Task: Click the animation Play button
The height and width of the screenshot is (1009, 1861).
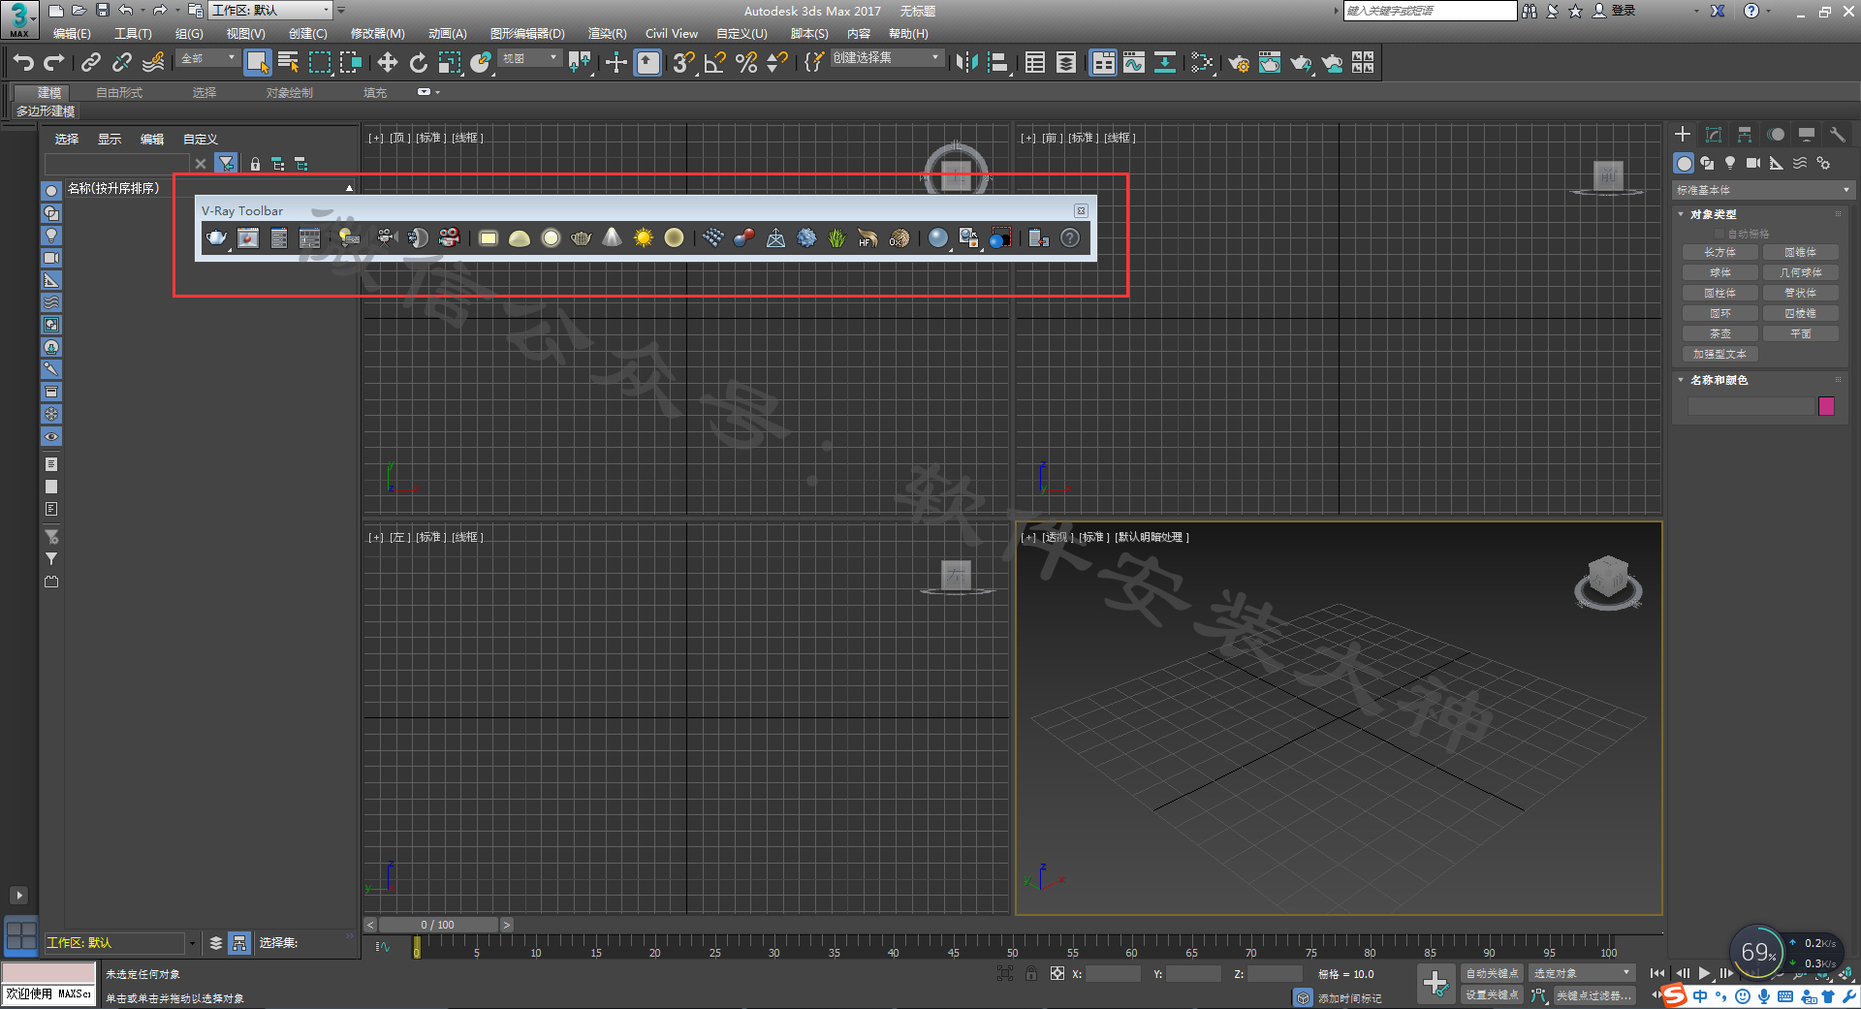Action: [1705, 973]
